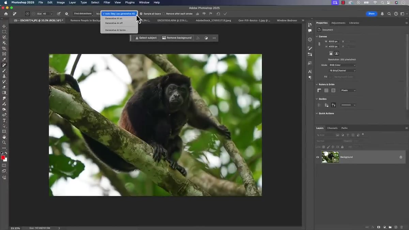Create new group folder icon
This screenshot has width=409, height=230.
pyautogui.click(x=390, y=227)
